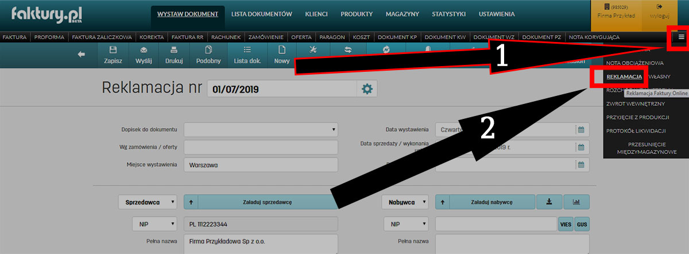Image resolution: width=689 pixels, height=254 pixels.
Task: Click the Zapisz save icon
Action: click(x=113, y=50)
